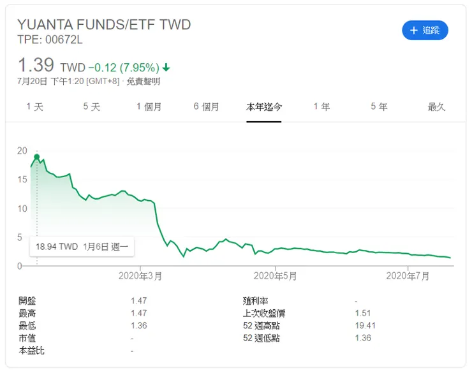Click the green data point on chart

click(x=37, y=157)
